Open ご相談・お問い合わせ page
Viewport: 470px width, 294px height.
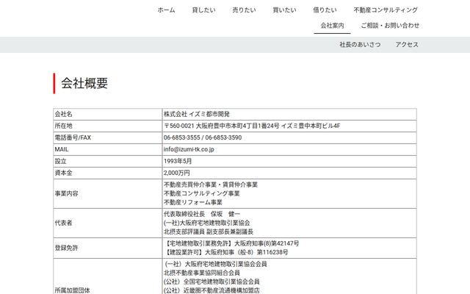pyautogui.click(x=390, y=26)
